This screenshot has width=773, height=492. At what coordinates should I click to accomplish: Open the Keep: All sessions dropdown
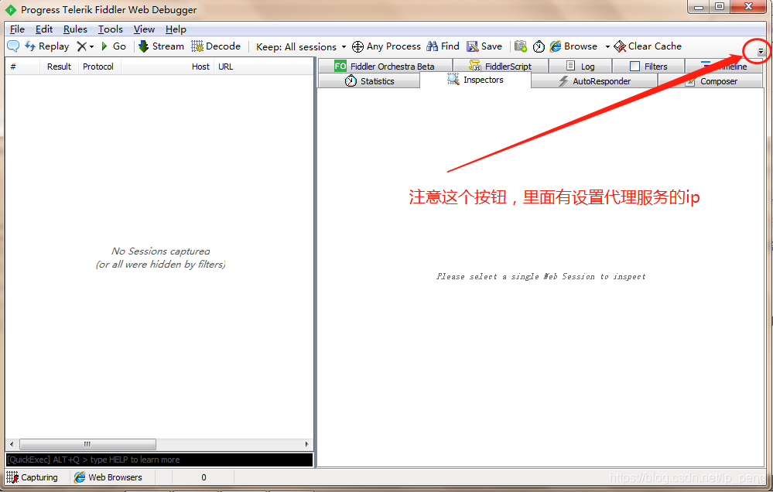(x=301, y=47)
